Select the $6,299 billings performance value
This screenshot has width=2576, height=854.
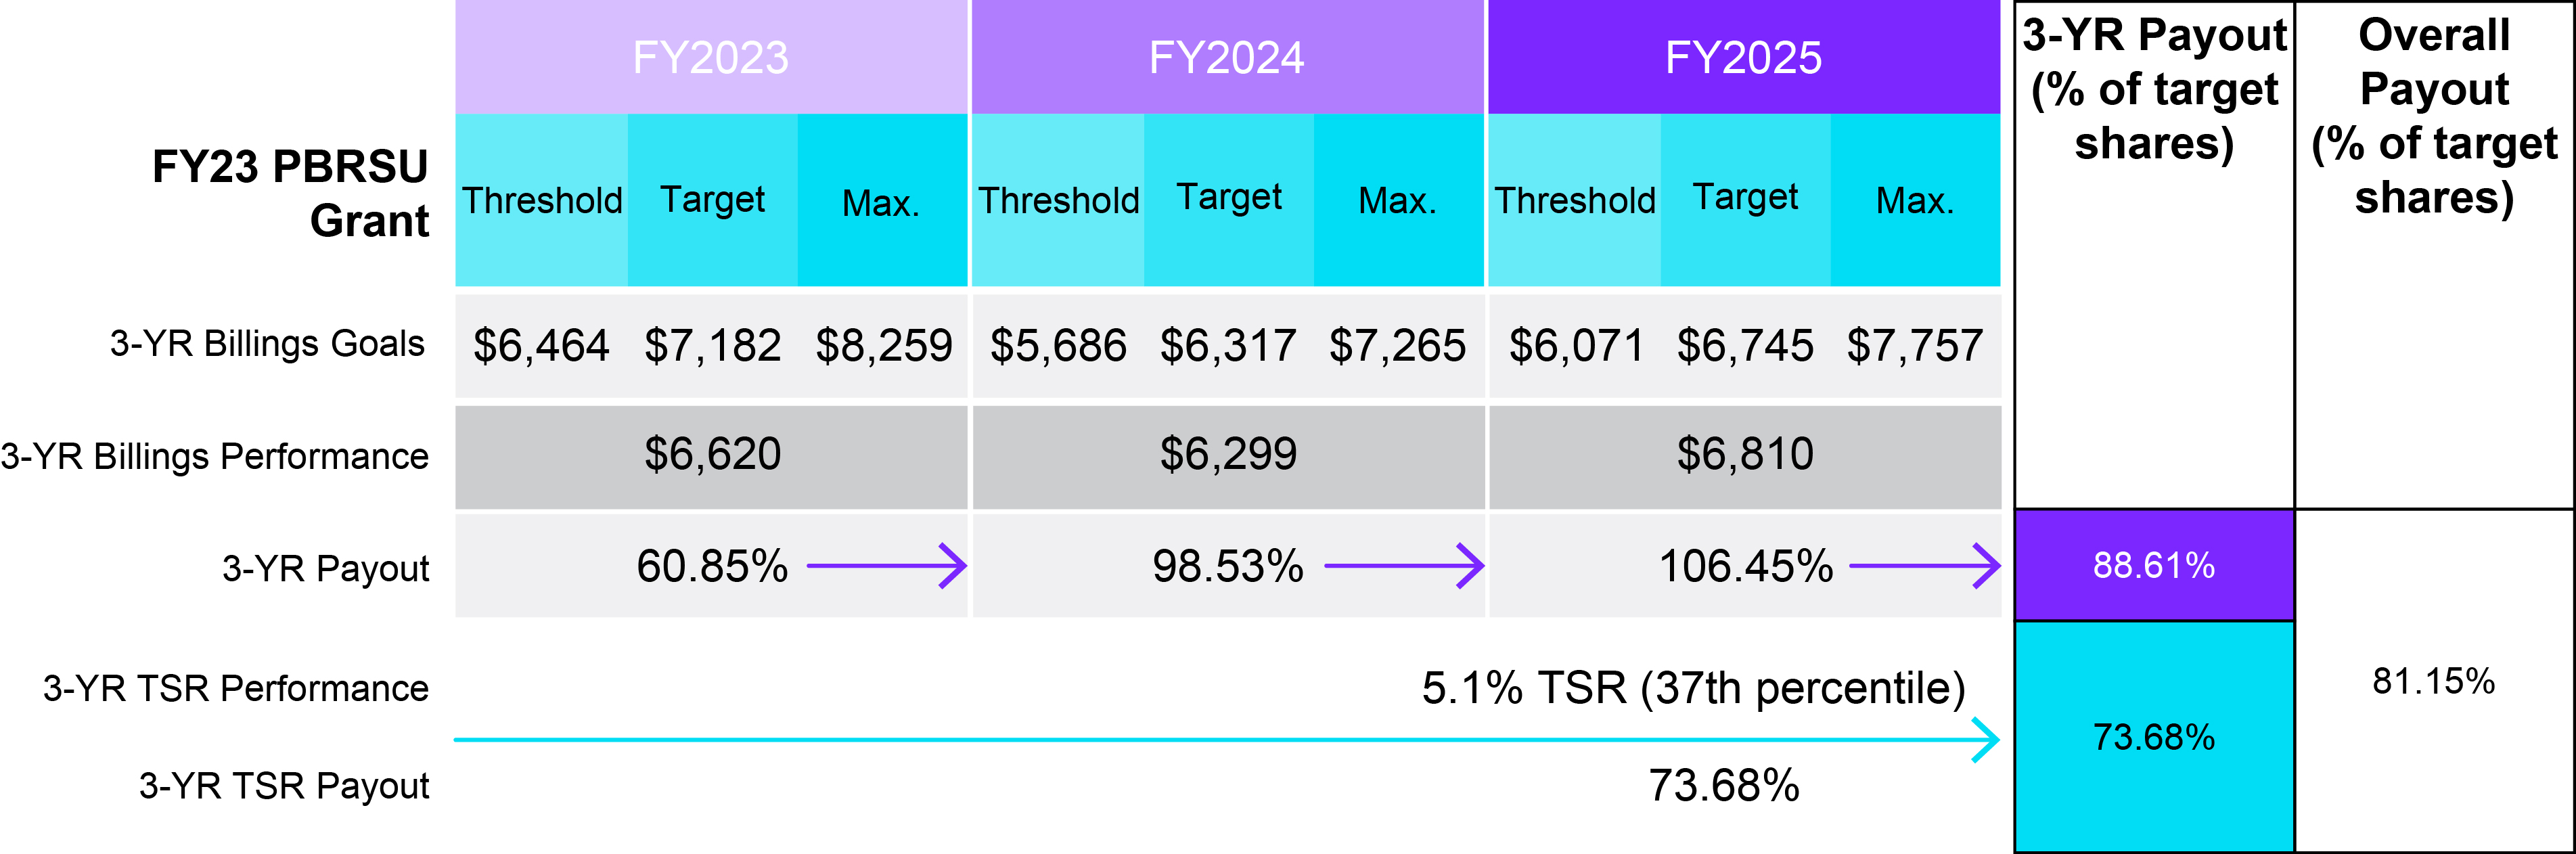[1228, 454]
